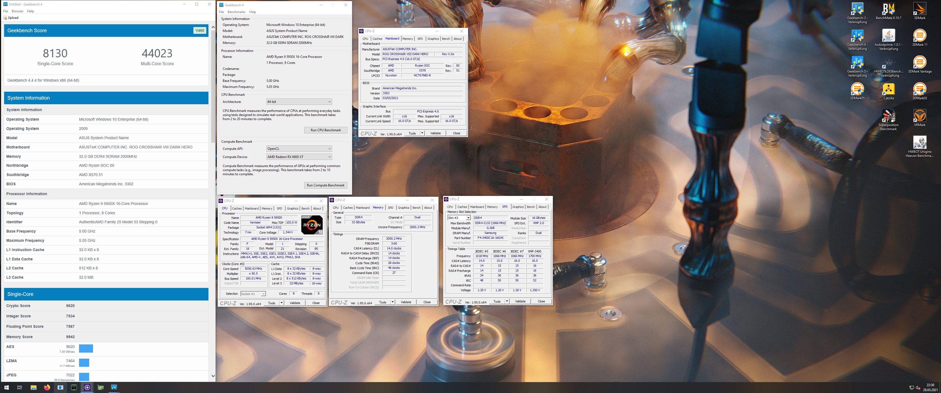
Task: Click the Core Speed 5050.63 MHz field
Action: pos(253,269)
